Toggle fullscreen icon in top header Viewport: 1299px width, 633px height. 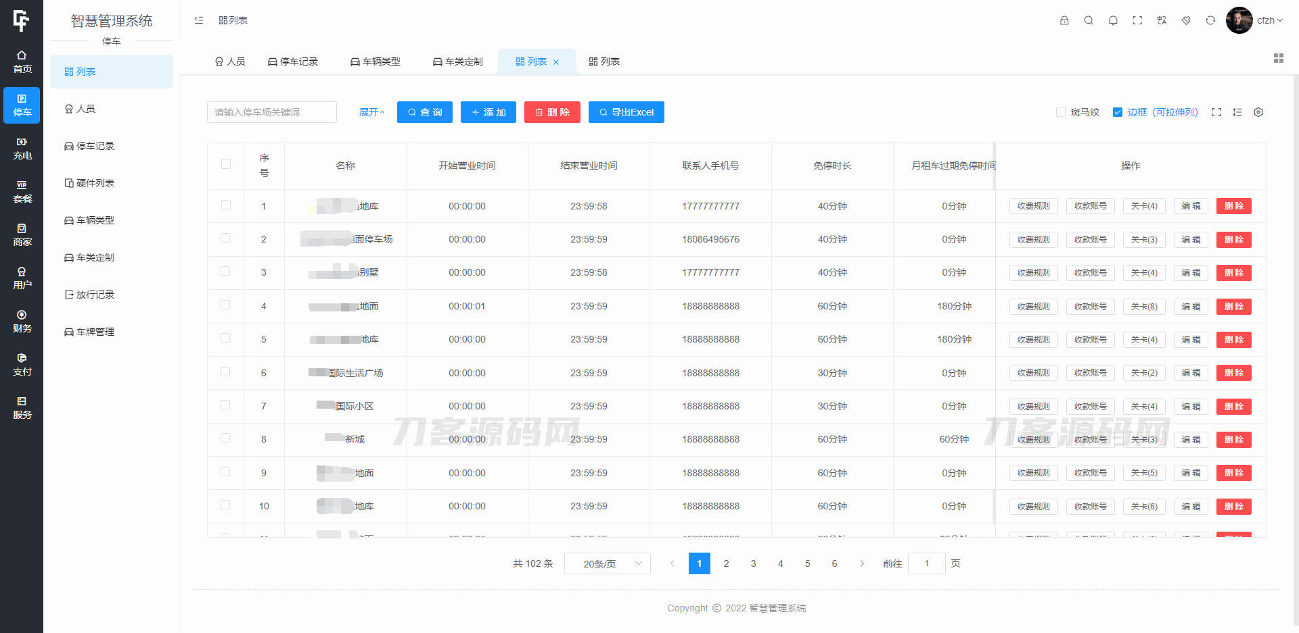(1137, 20)
